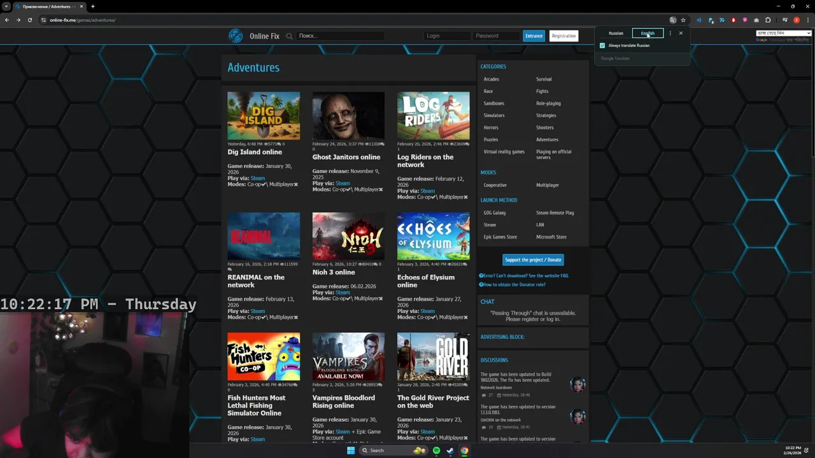Open the Horrors category
The image size is (815, 458).
pos(491,127)
